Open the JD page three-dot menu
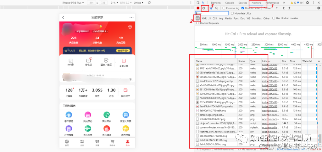This screenshot has height=152, width=322. [131, 18]
